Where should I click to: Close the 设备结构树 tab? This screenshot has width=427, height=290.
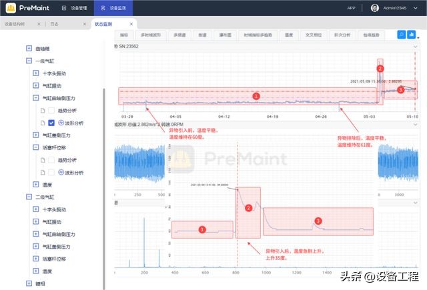(x=39, y=24)
